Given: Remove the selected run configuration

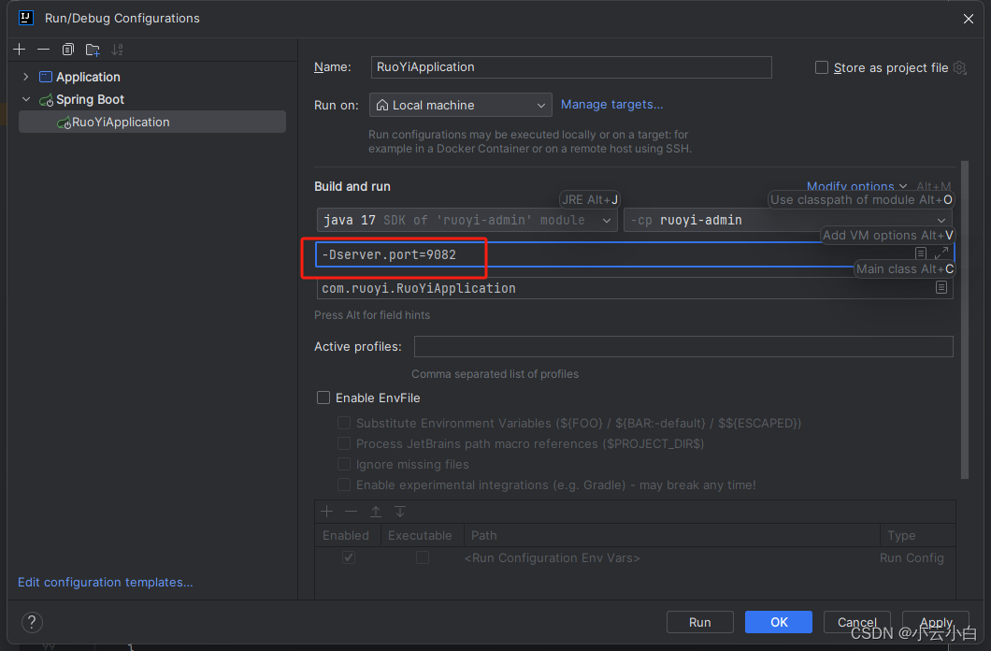Looking at the screenshot, I should pyautogui.click(x=43, y=49).
